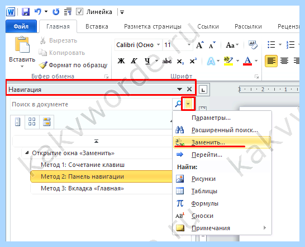Click the Вырезать button

click(58, 40)
